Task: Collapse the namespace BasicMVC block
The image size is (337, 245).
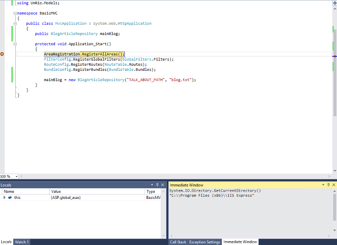Action: (x=15, y=13)
